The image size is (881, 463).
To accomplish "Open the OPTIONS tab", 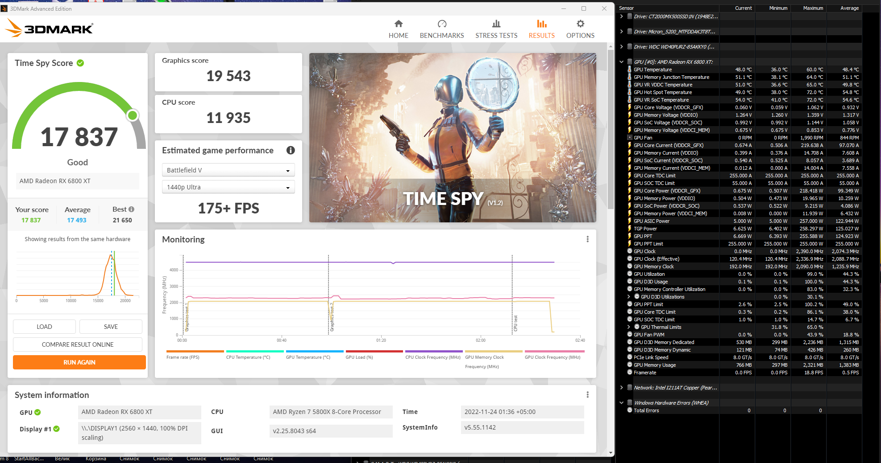I will tap(580, 29).
